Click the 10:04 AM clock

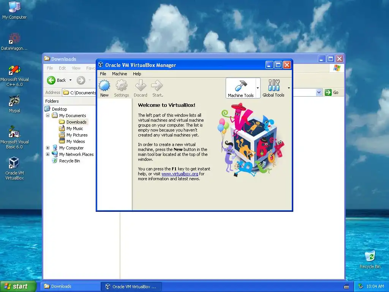(375, 286)
